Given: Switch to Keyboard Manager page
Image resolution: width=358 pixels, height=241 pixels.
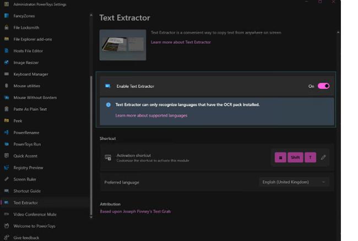Looking at the screenshot, I should click(31, 74).
